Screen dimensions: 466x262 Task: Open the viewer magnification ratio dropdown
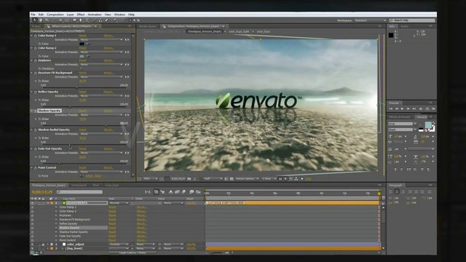(x=151, y=178)
